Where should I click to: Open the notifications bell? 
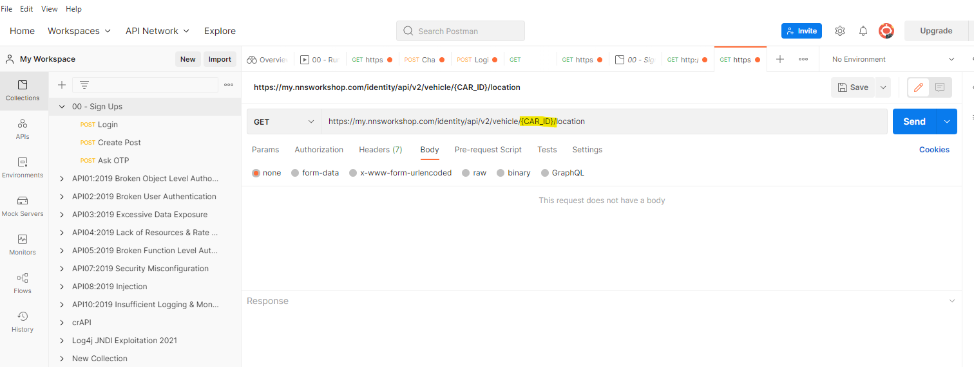pyautogui.click(x=863, y=31)
